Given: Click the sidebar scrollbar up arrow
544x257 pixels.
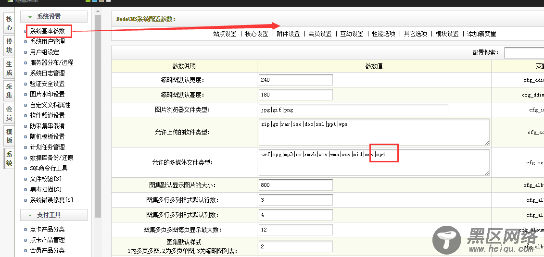Looking at the screenshot, I should 98,11.
